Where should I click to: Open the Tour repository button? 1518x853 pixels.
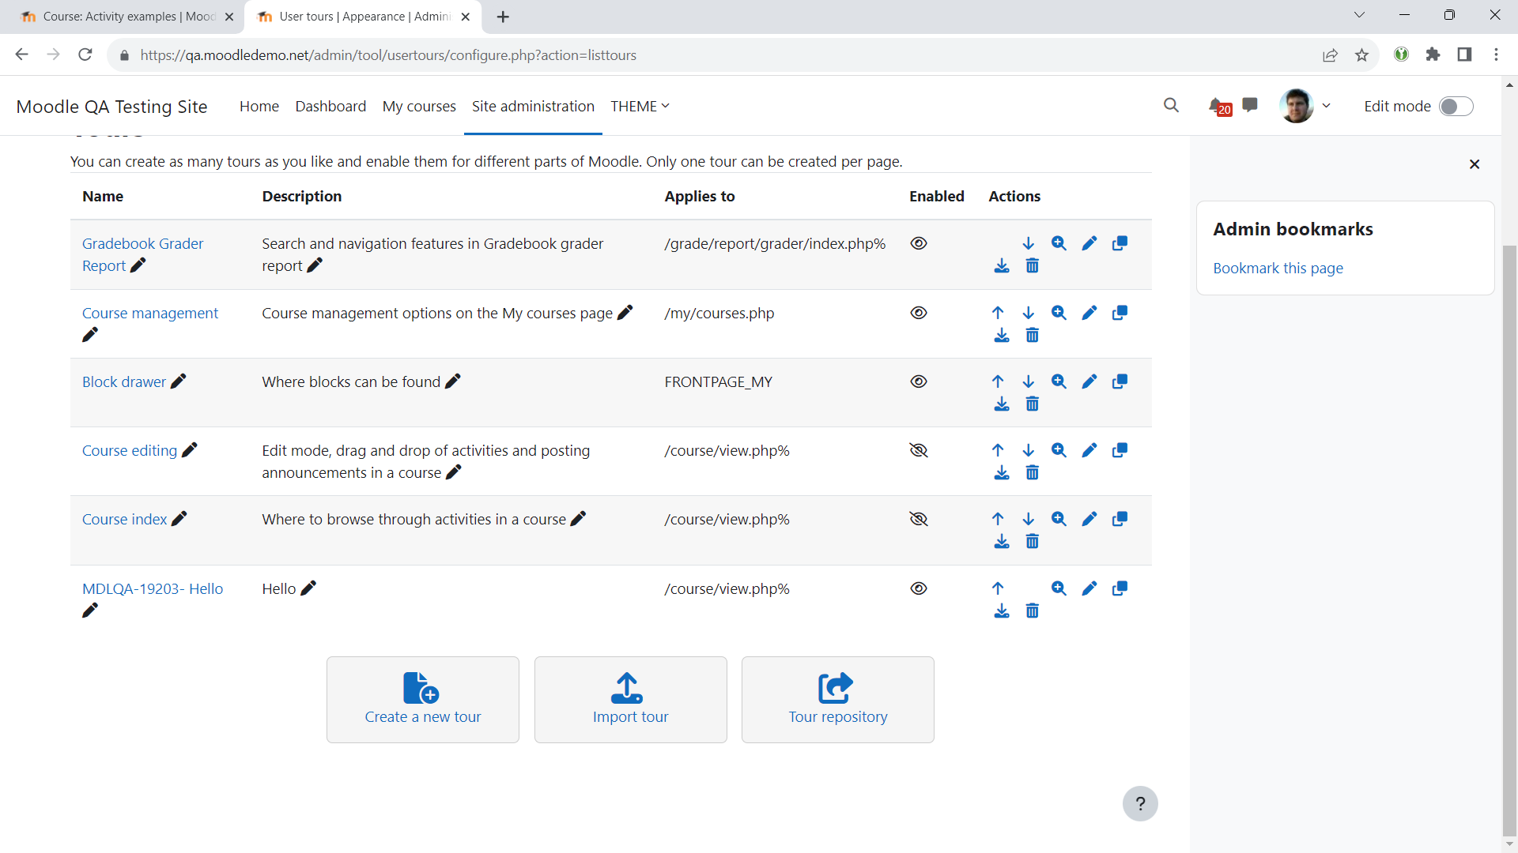pyautogui.click(x=838, y=700)
